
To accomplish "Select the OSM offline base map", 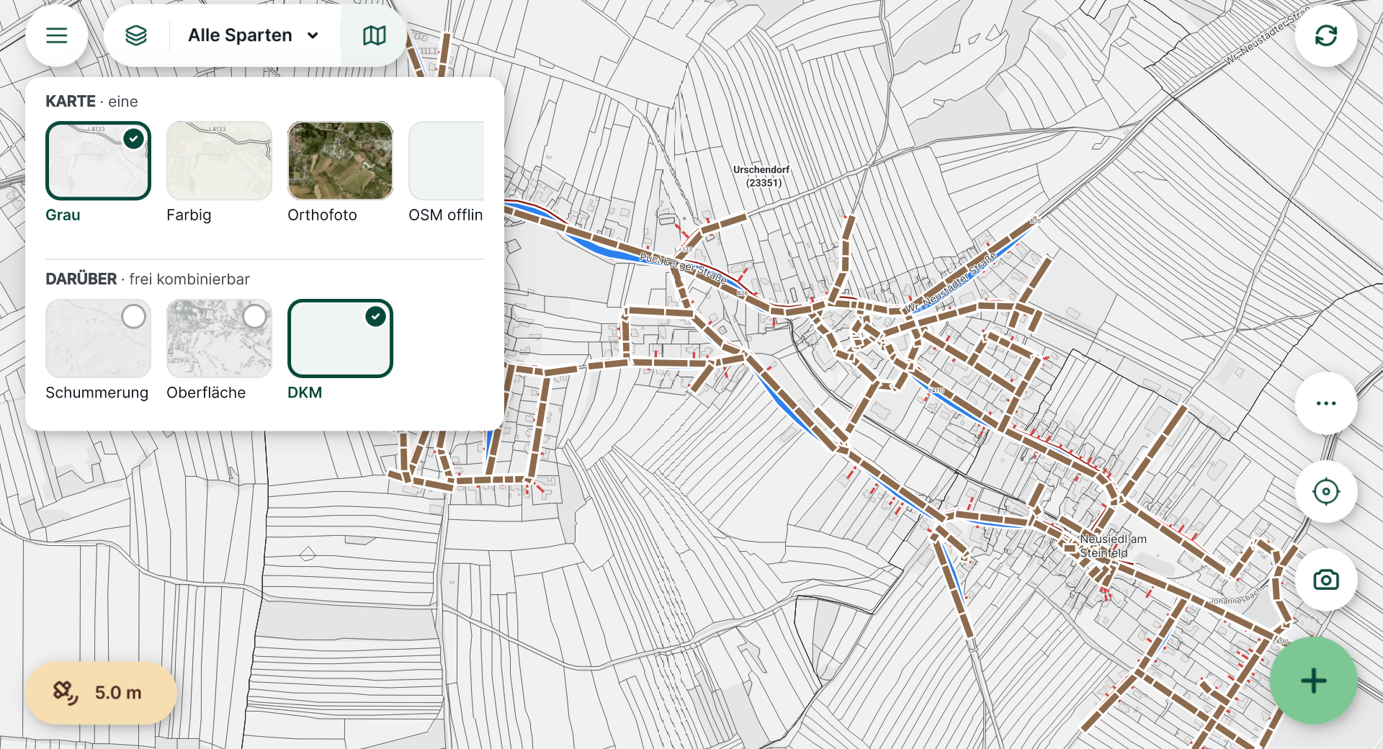I will pyautogui.click(x=447, y=161).
